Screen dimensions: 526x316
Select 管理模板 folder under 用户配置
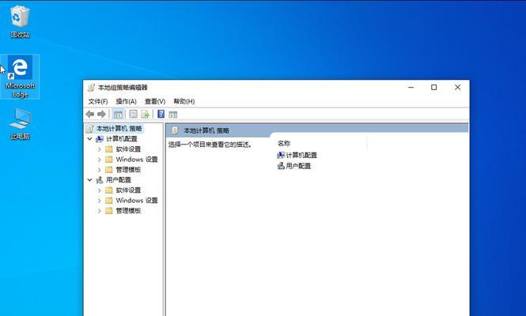click(x=123, y=210)
